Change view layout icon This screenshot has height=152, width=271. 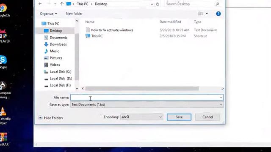pyautogui.click(x=200, y=14)
